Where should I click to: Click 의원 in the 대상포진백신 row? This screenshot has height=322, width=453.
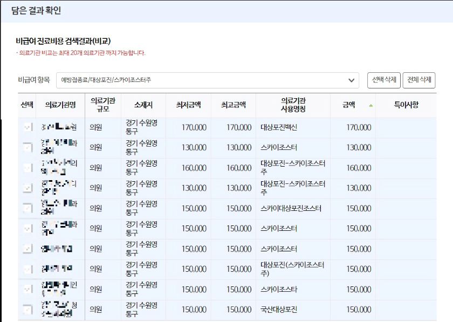tap(96, 127)
